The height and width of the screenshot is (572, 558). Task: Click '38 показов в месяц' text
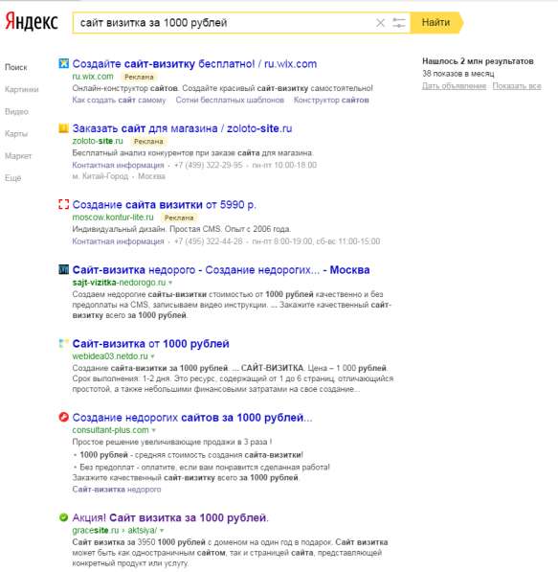[x=458, y=74]
